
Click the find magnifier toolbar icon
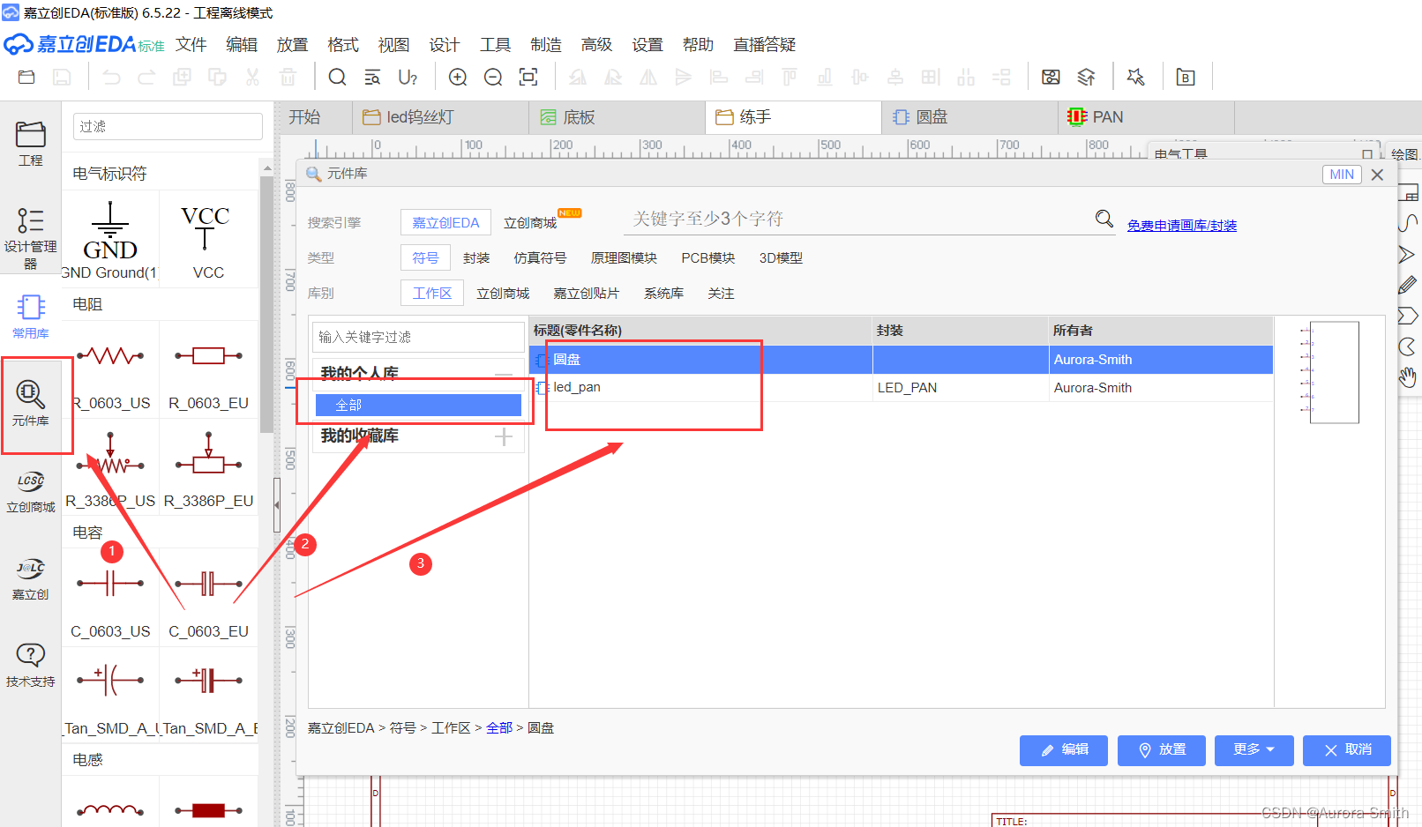337,78
